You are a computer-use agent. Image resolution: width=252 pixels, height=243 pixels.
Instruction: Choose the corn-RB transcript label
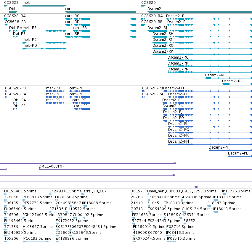coord(80,28)
